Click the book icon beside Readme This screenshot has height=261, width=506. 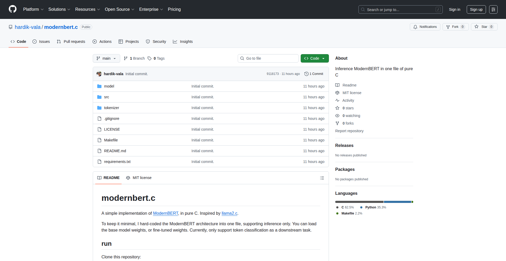[337, 85]
